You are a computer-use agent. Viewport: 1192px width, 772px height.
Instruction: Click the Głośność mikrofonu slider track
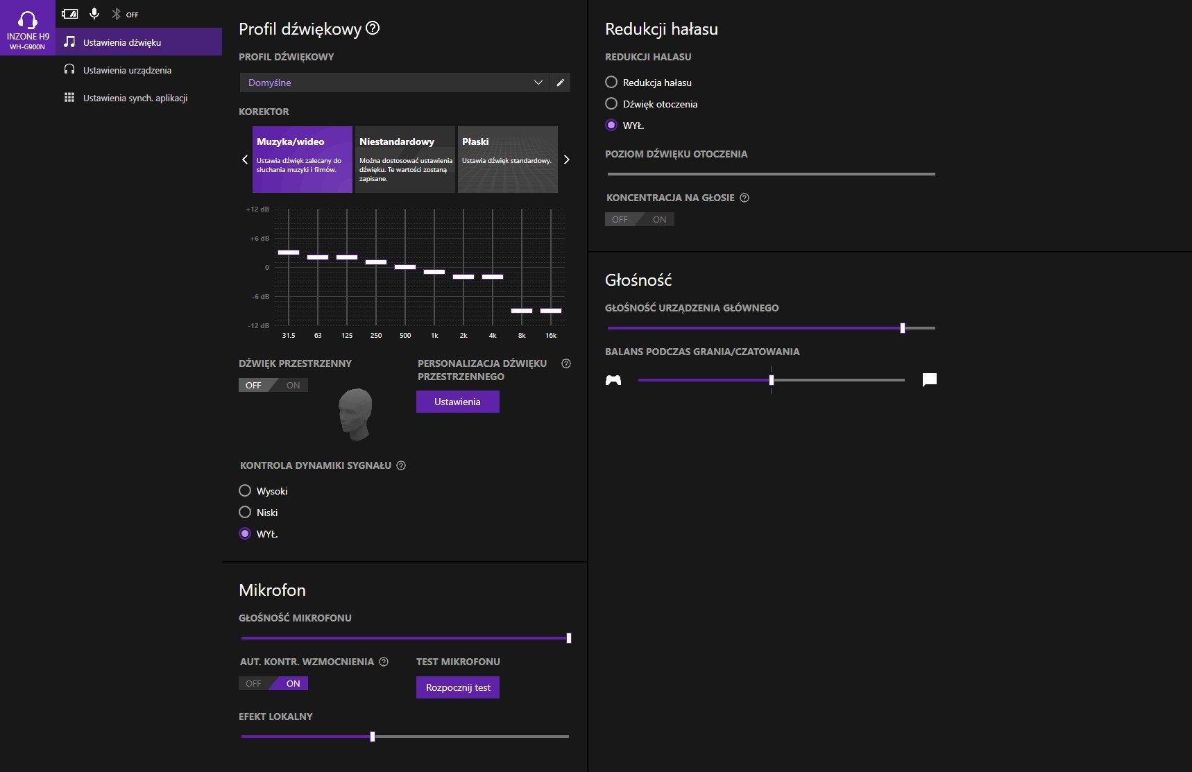tap(404, 638)
